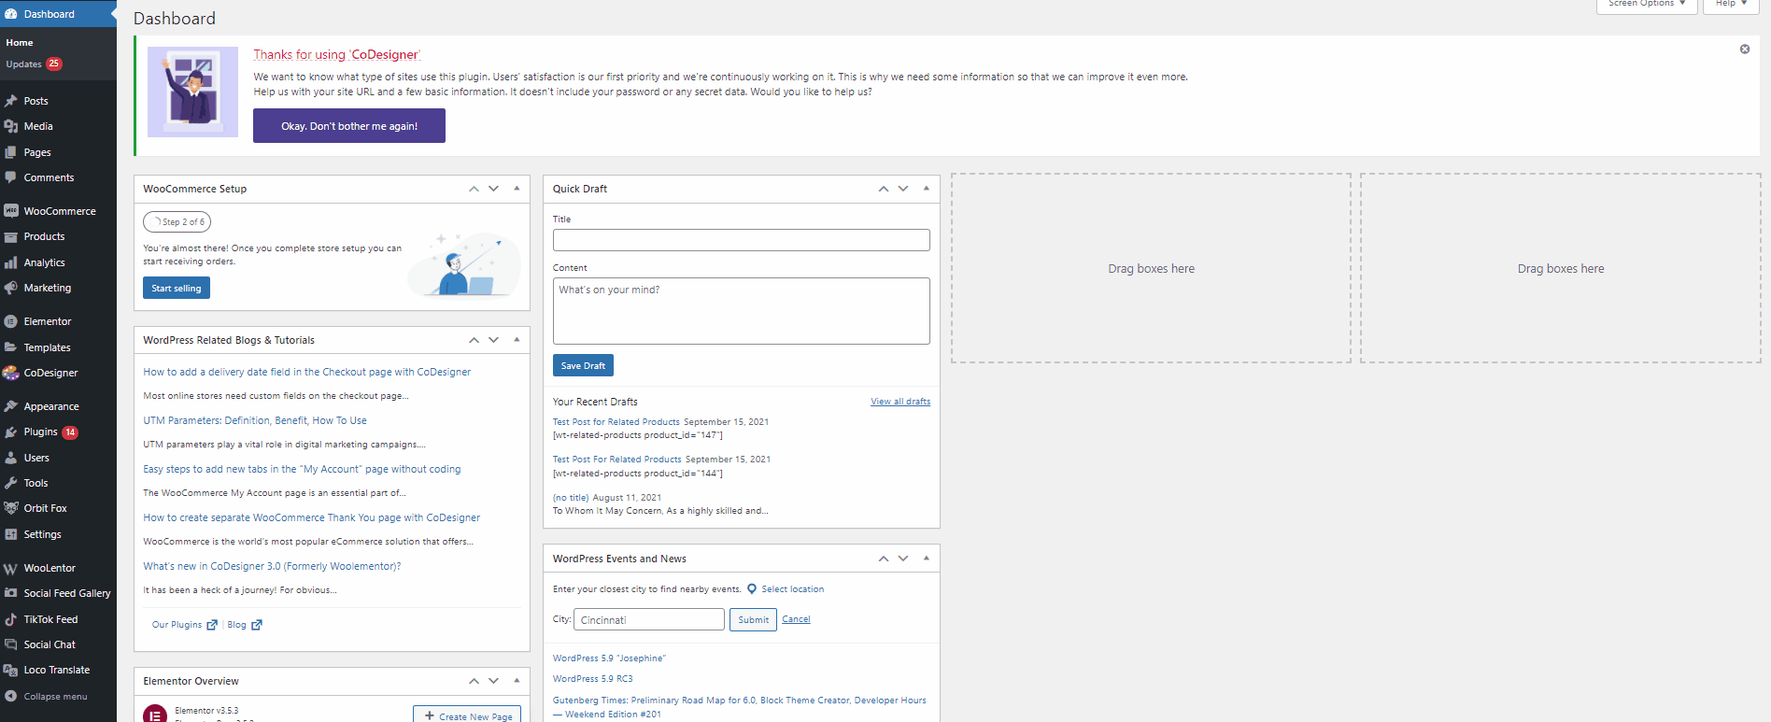Click the Posts pushpin icon in sidebar
This screenshot has height=722, width=1771.
coord(11,101)
